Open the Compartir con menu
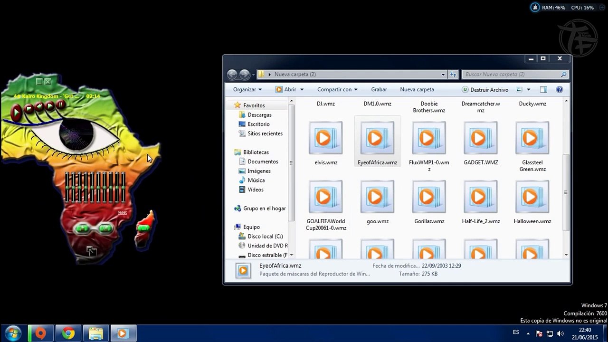The image size is (608, 342). (x=337, y=89)
